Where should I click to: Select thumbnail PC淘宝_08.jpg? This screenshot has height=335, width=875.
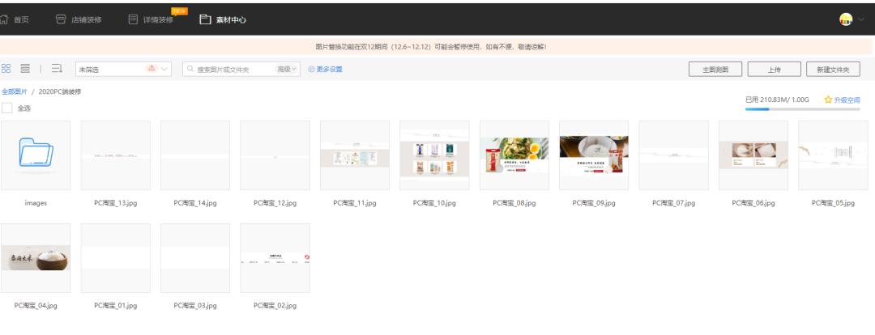514,155
